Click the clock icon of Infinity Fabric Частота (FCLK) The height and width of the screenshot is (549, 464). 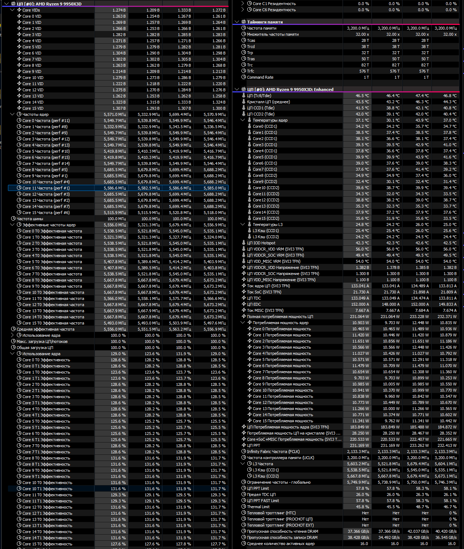(244, 452)
